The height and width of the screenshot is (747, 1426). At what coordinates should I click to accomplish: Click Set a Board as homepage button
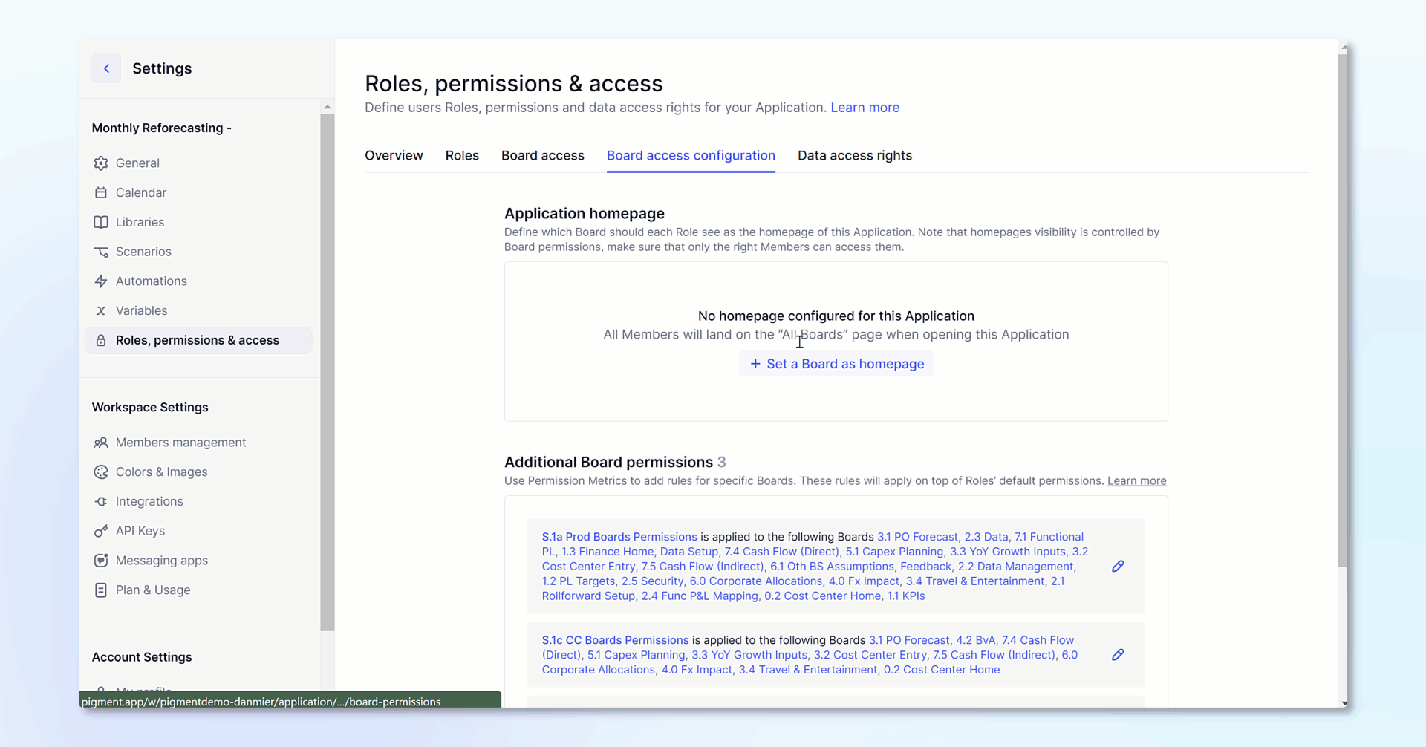click(836, 364)
